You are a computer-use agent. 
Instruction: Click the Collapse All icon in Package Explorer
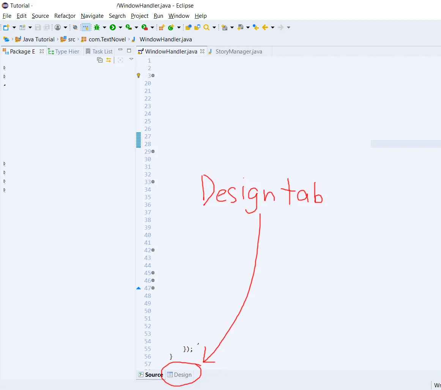tap(100, 60)
